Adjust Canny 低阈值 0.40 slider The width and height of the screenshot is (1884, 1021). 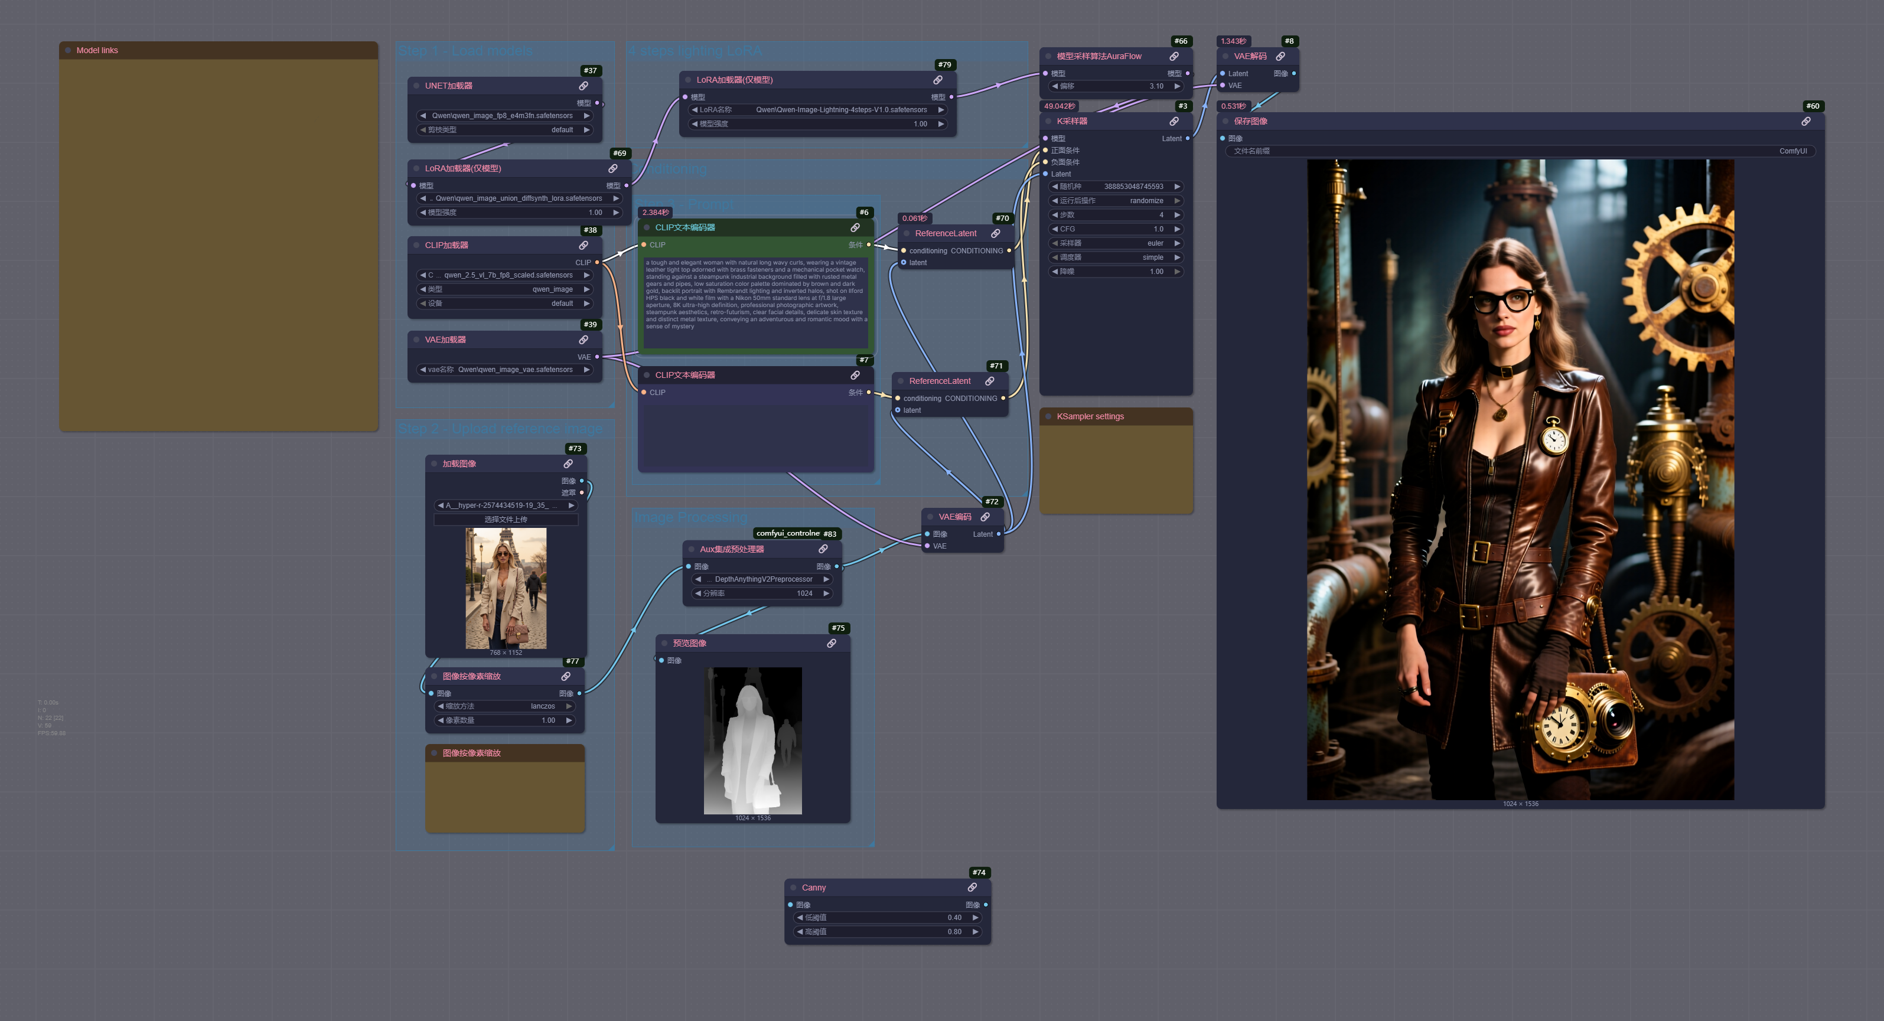(x=887, y=918)
